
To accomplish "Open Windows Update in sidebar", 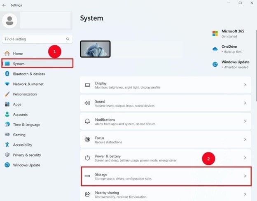I will (37, 165).
